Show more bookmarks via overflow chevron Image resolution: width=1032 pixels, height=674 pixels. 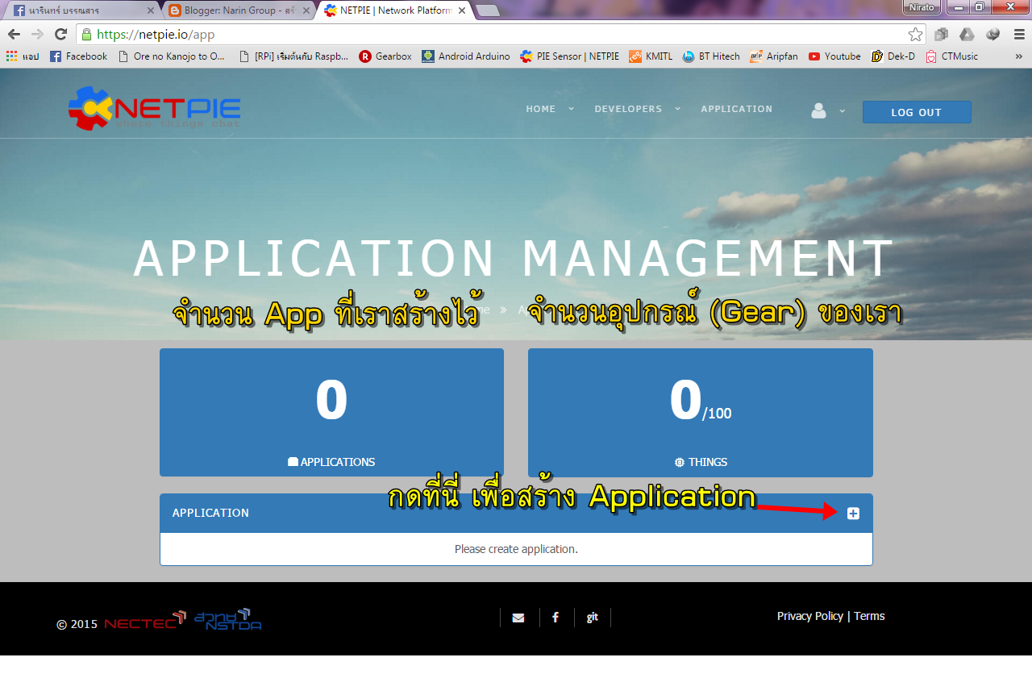1018,56
